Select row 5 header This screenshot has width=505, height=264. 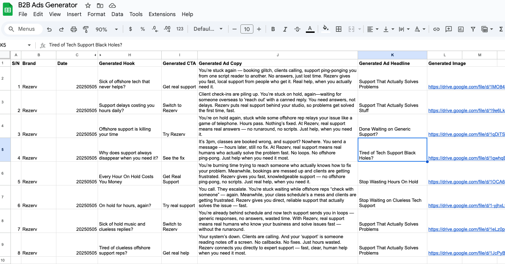point(5,150)
